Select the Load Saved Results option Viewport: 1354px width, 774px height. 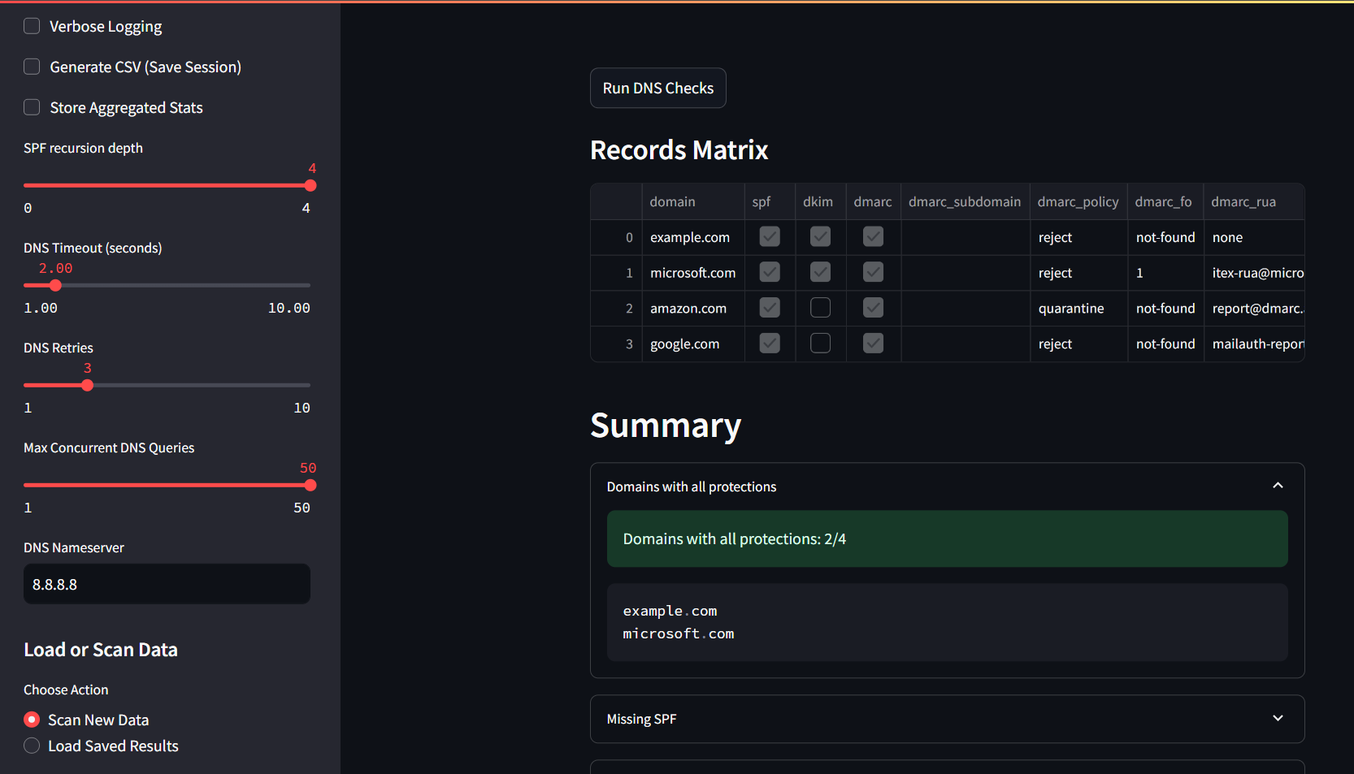[33, 746]
